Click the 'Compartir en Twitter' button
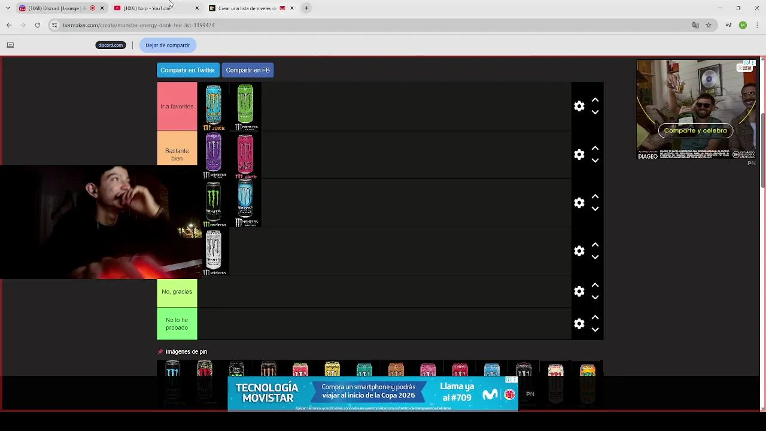The width and height of the screenshot is (766, 431). (188, 70)
